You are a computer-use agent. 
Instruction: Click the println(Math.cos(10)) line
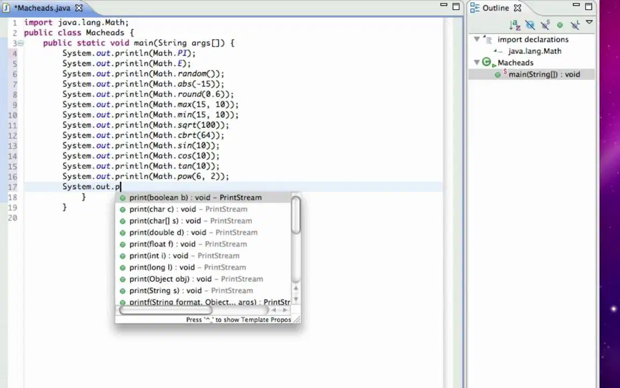(141, 156)
